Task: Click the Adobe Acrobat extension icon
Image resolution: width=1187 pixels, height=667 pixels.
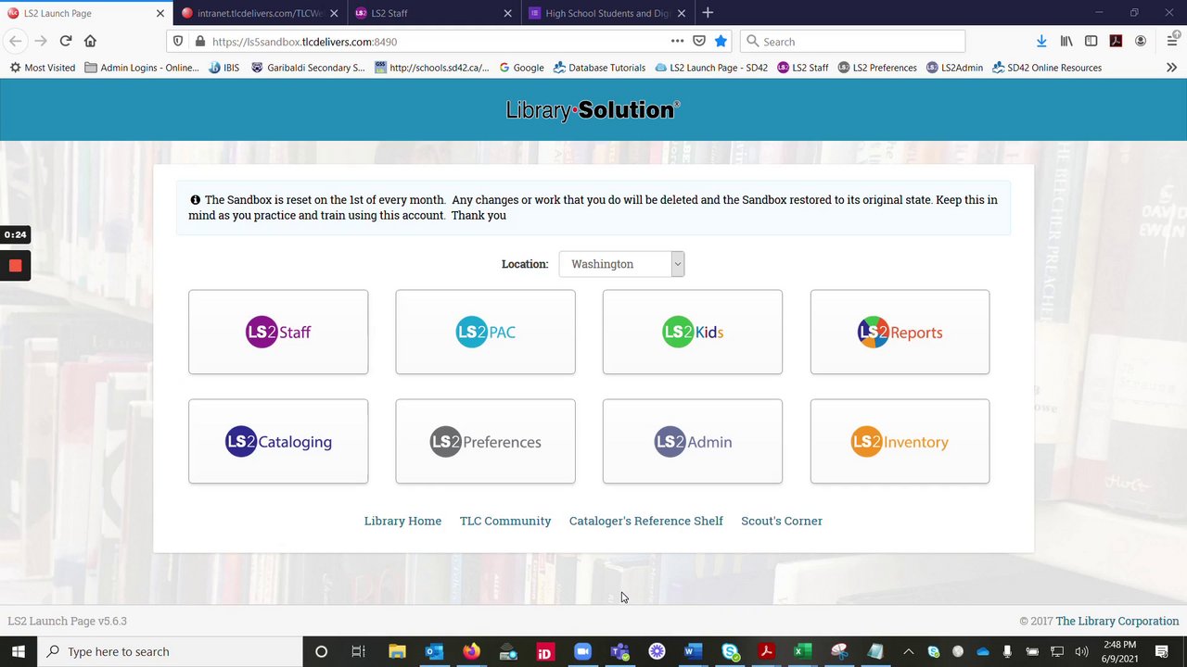Action: 1116,41
